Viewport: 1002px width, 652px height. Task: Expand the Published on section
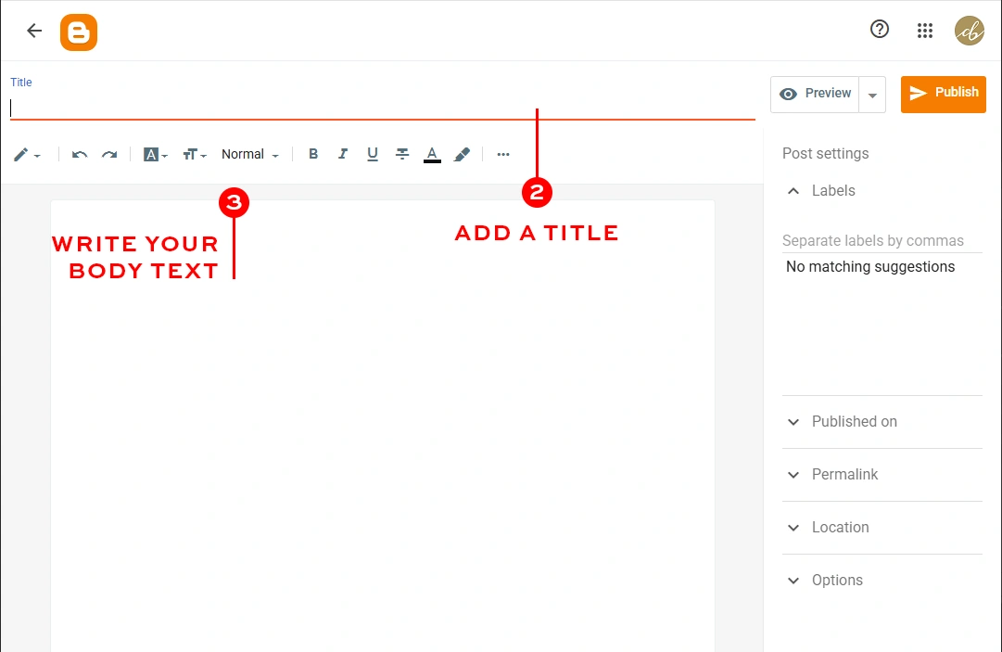click(882, 422)
